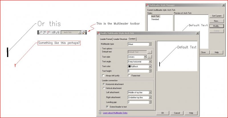Switch to the Leader Structure tab
Image resolution: width=228 pixels, height=118 pixels.
point(120,39)
